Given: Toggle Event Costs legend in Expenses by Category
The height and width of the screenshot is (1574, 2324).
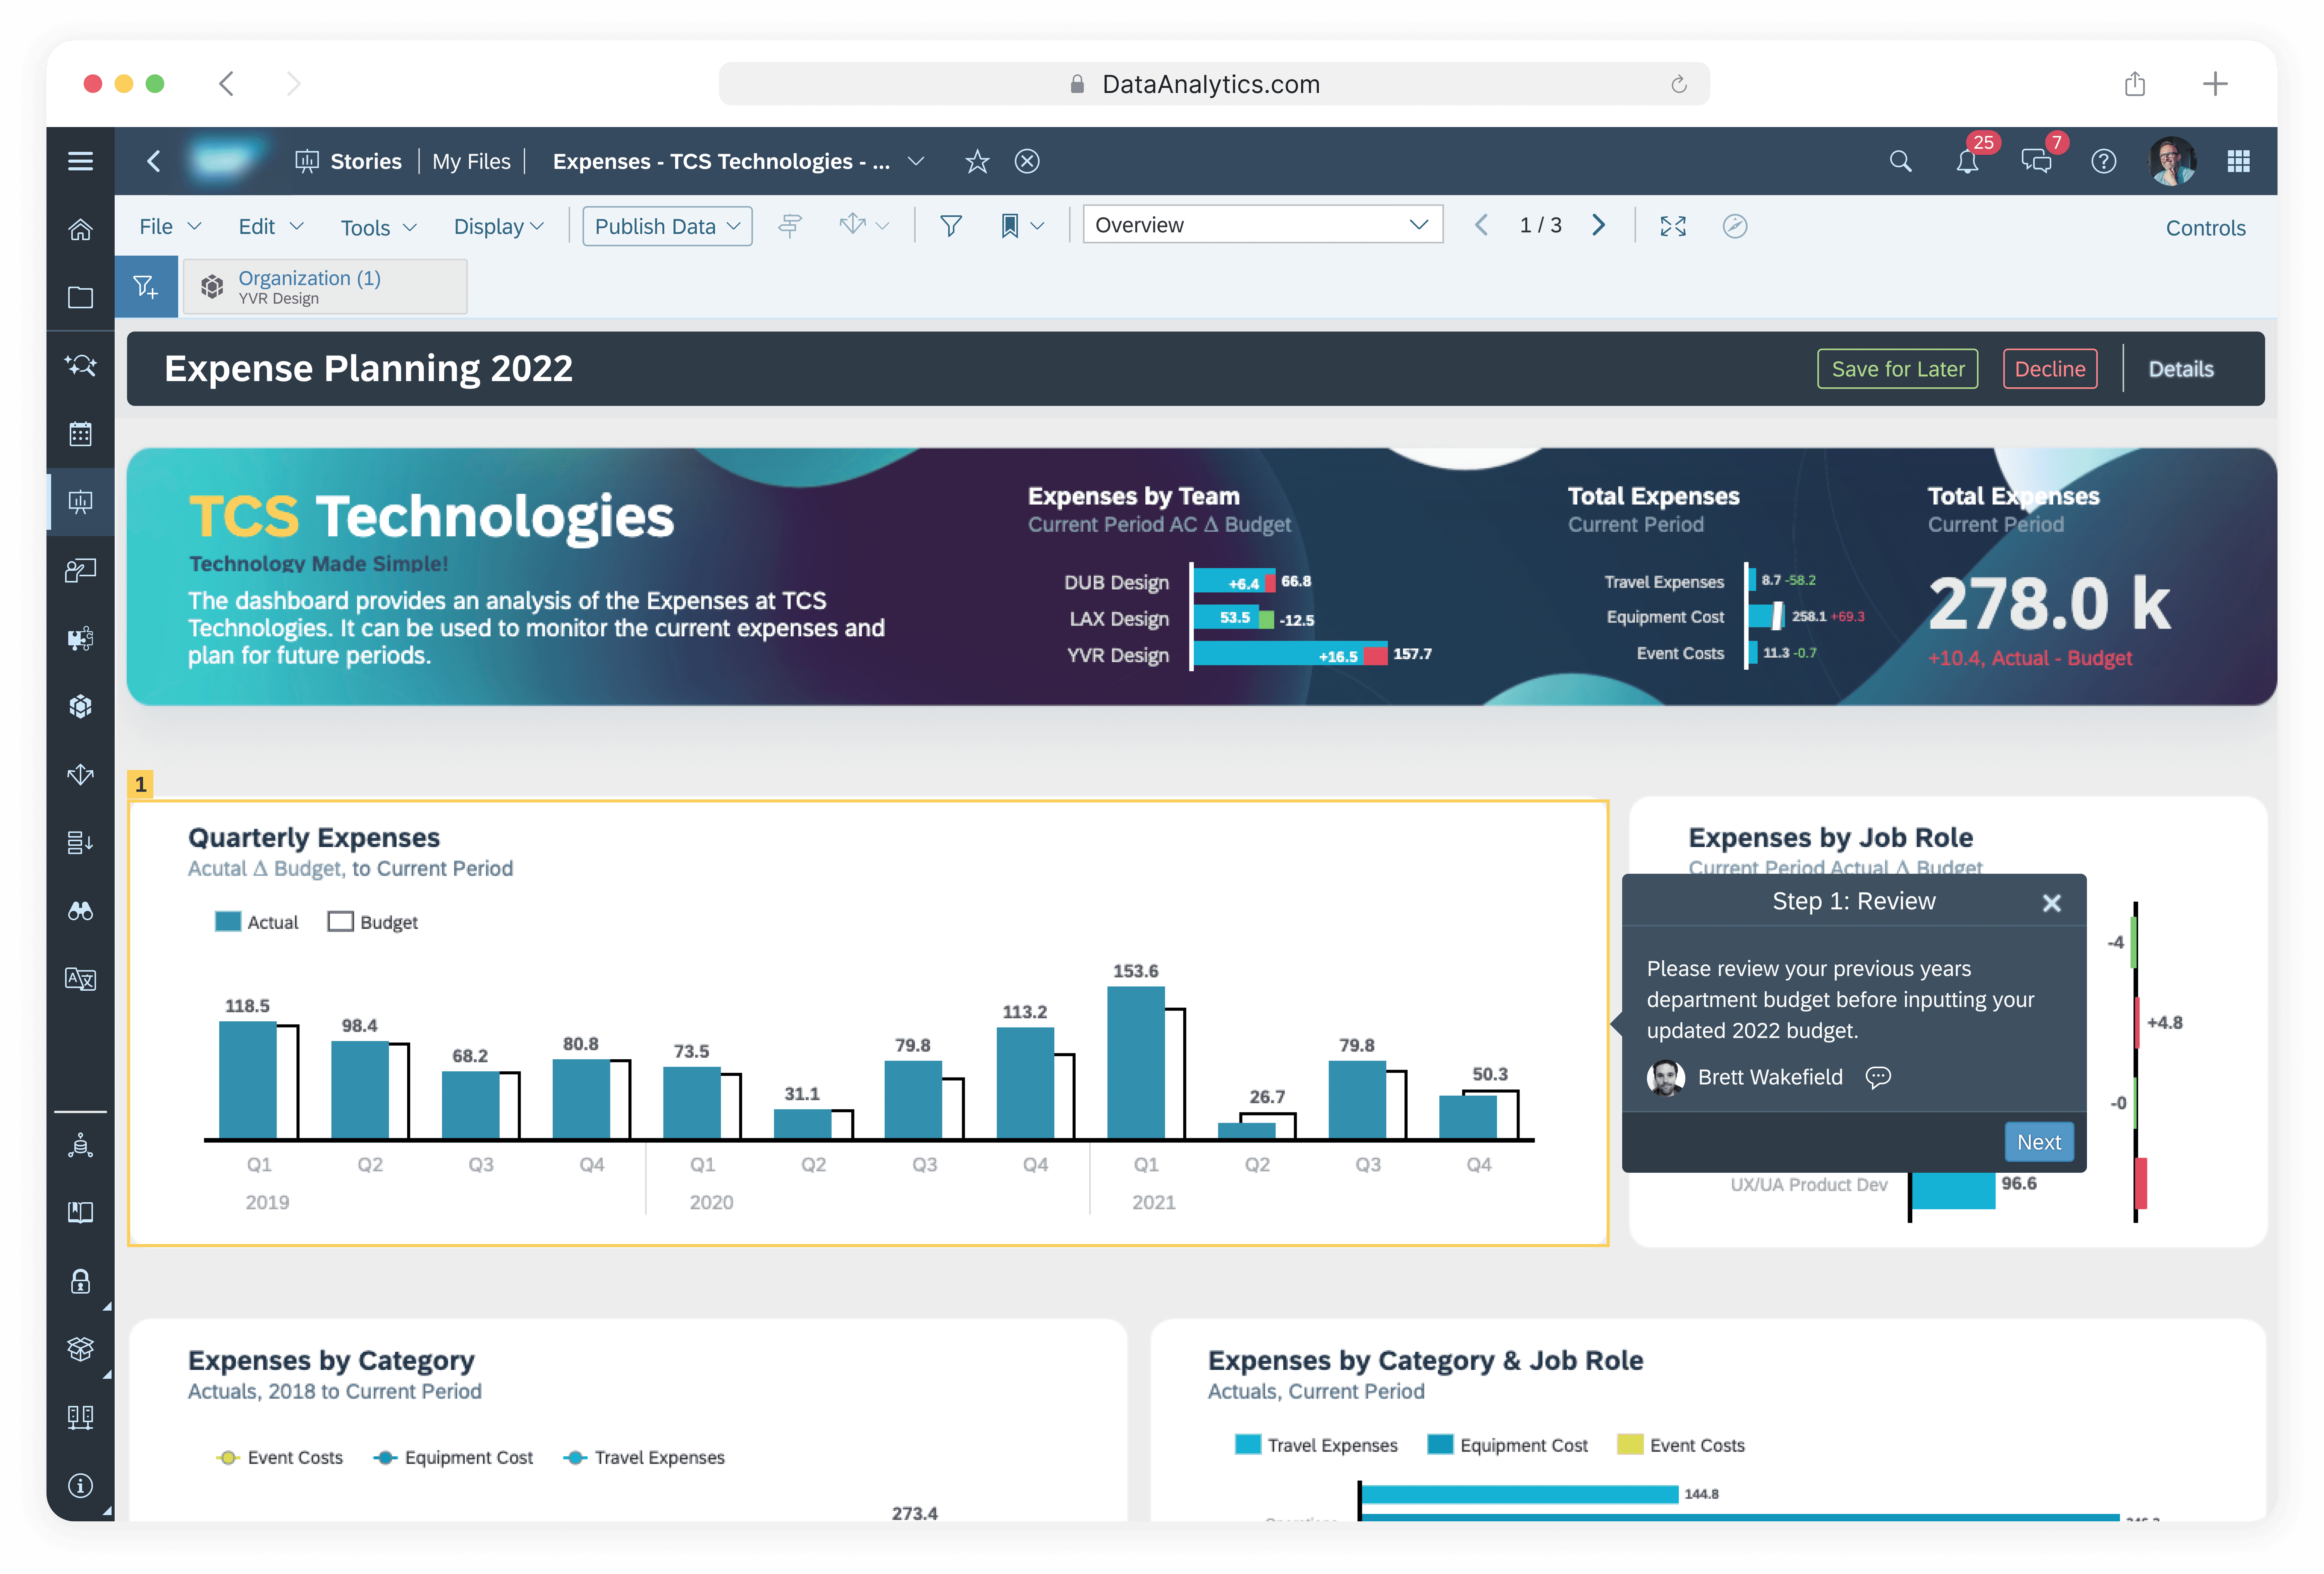Looking at the screenshot, I should point(280,1457).
